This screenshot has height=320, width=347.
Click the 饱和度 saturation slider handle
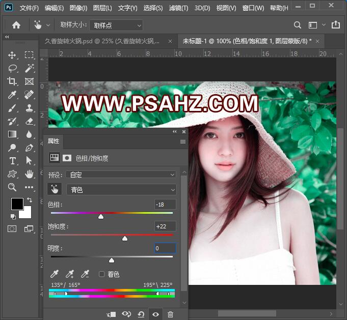point(125,238)
